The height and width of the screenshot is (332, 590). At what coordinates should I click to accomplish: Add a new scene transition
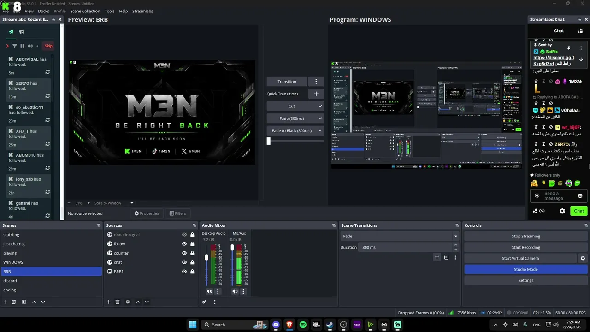(437, 257)
